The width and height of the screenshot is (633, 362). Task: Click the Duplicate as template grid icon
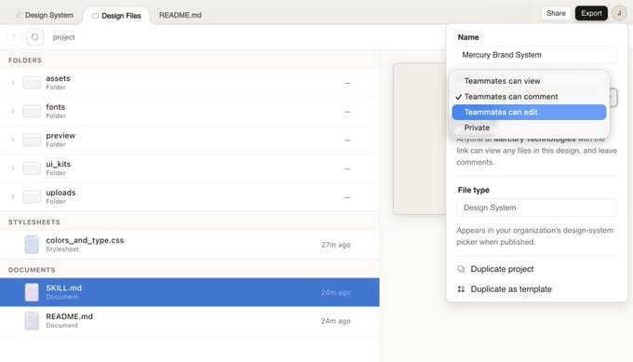(461, 289)
